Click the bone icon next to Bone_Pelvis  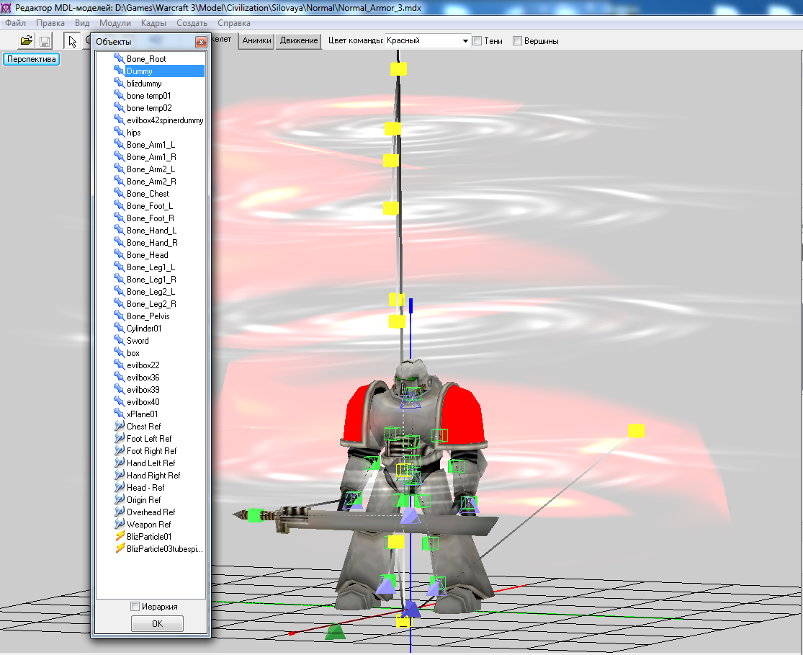click(120, 316)
